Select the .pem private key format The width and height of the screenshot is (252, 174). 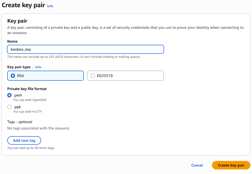pos(10,95)
